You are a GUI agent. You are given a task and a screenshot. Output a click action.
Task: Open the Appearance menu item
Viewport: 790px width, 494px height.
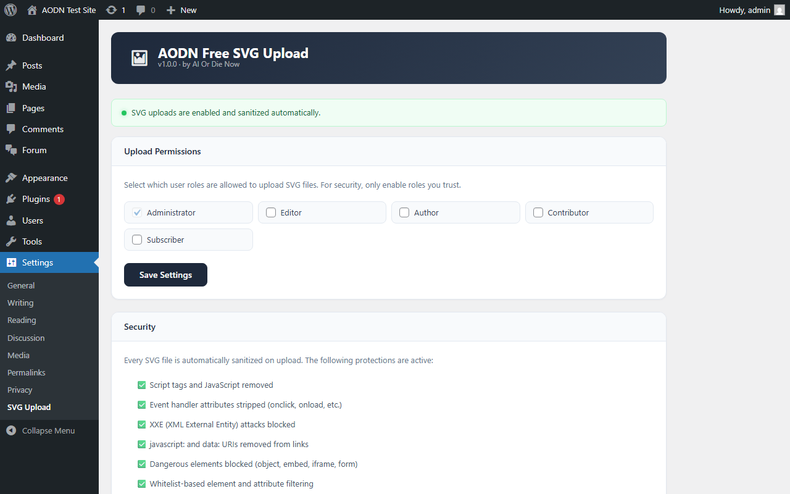[x=49, y=178]
